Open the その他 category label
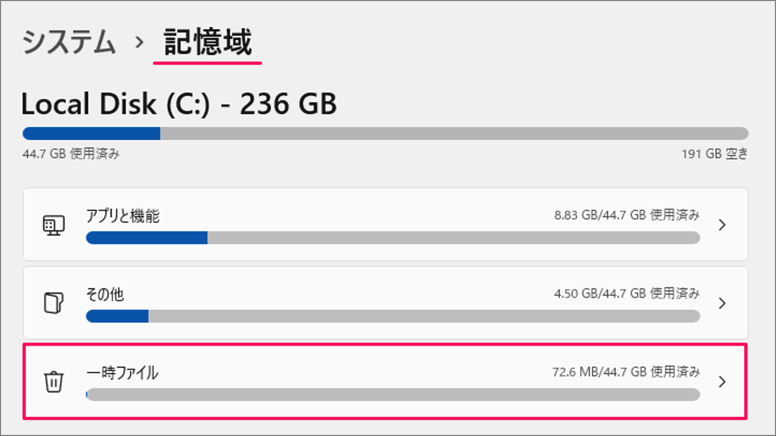The width and height of the screenshot is (776, 436). coord(105,295)
